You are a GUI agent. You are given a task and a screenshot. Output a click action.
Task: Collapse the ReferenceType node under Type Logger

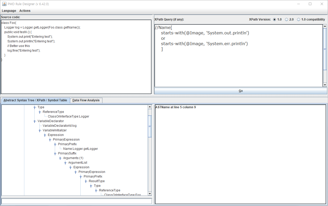40,112
